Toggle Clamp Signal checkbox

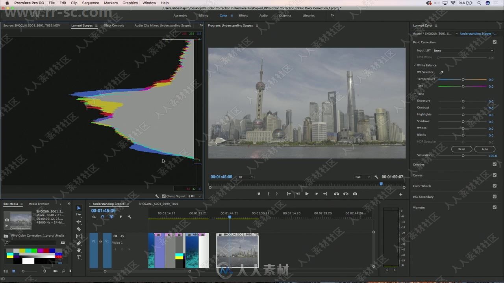[x=164, y=196]
